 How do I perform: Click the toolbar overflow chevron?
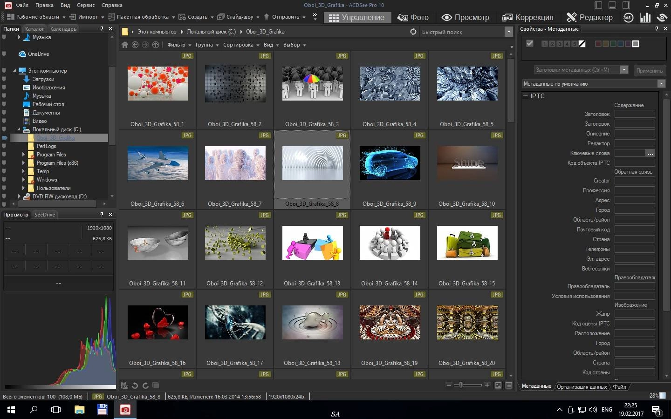point(315,17)
